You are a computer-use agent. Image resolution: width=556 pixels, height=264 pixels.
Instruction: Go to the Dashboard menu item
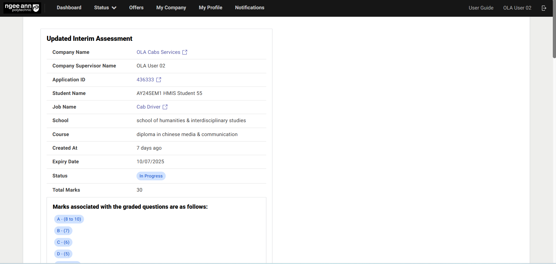(x=69, y=8)
